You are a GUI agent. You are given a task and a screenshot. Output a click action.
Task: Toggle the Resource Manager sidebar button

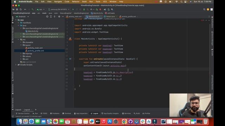[x=13, y=35]
